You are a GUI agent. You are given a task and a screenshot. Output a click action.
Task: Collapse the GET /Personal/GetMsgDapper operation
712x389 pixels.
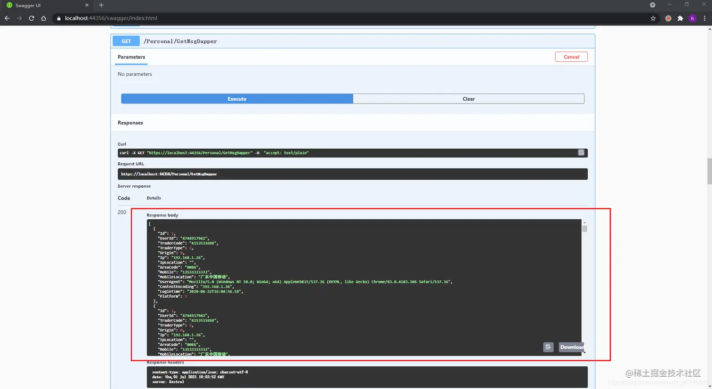(x=353, y=41)
